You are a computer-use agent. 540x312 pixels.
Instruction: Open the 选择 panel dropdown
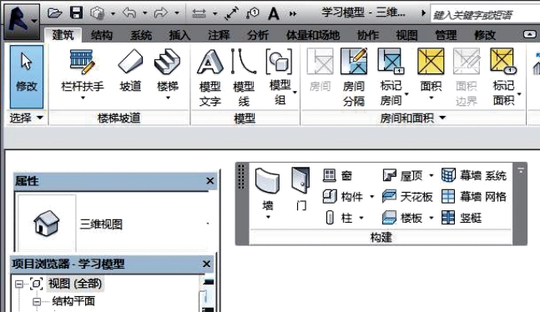pos(26,118)
